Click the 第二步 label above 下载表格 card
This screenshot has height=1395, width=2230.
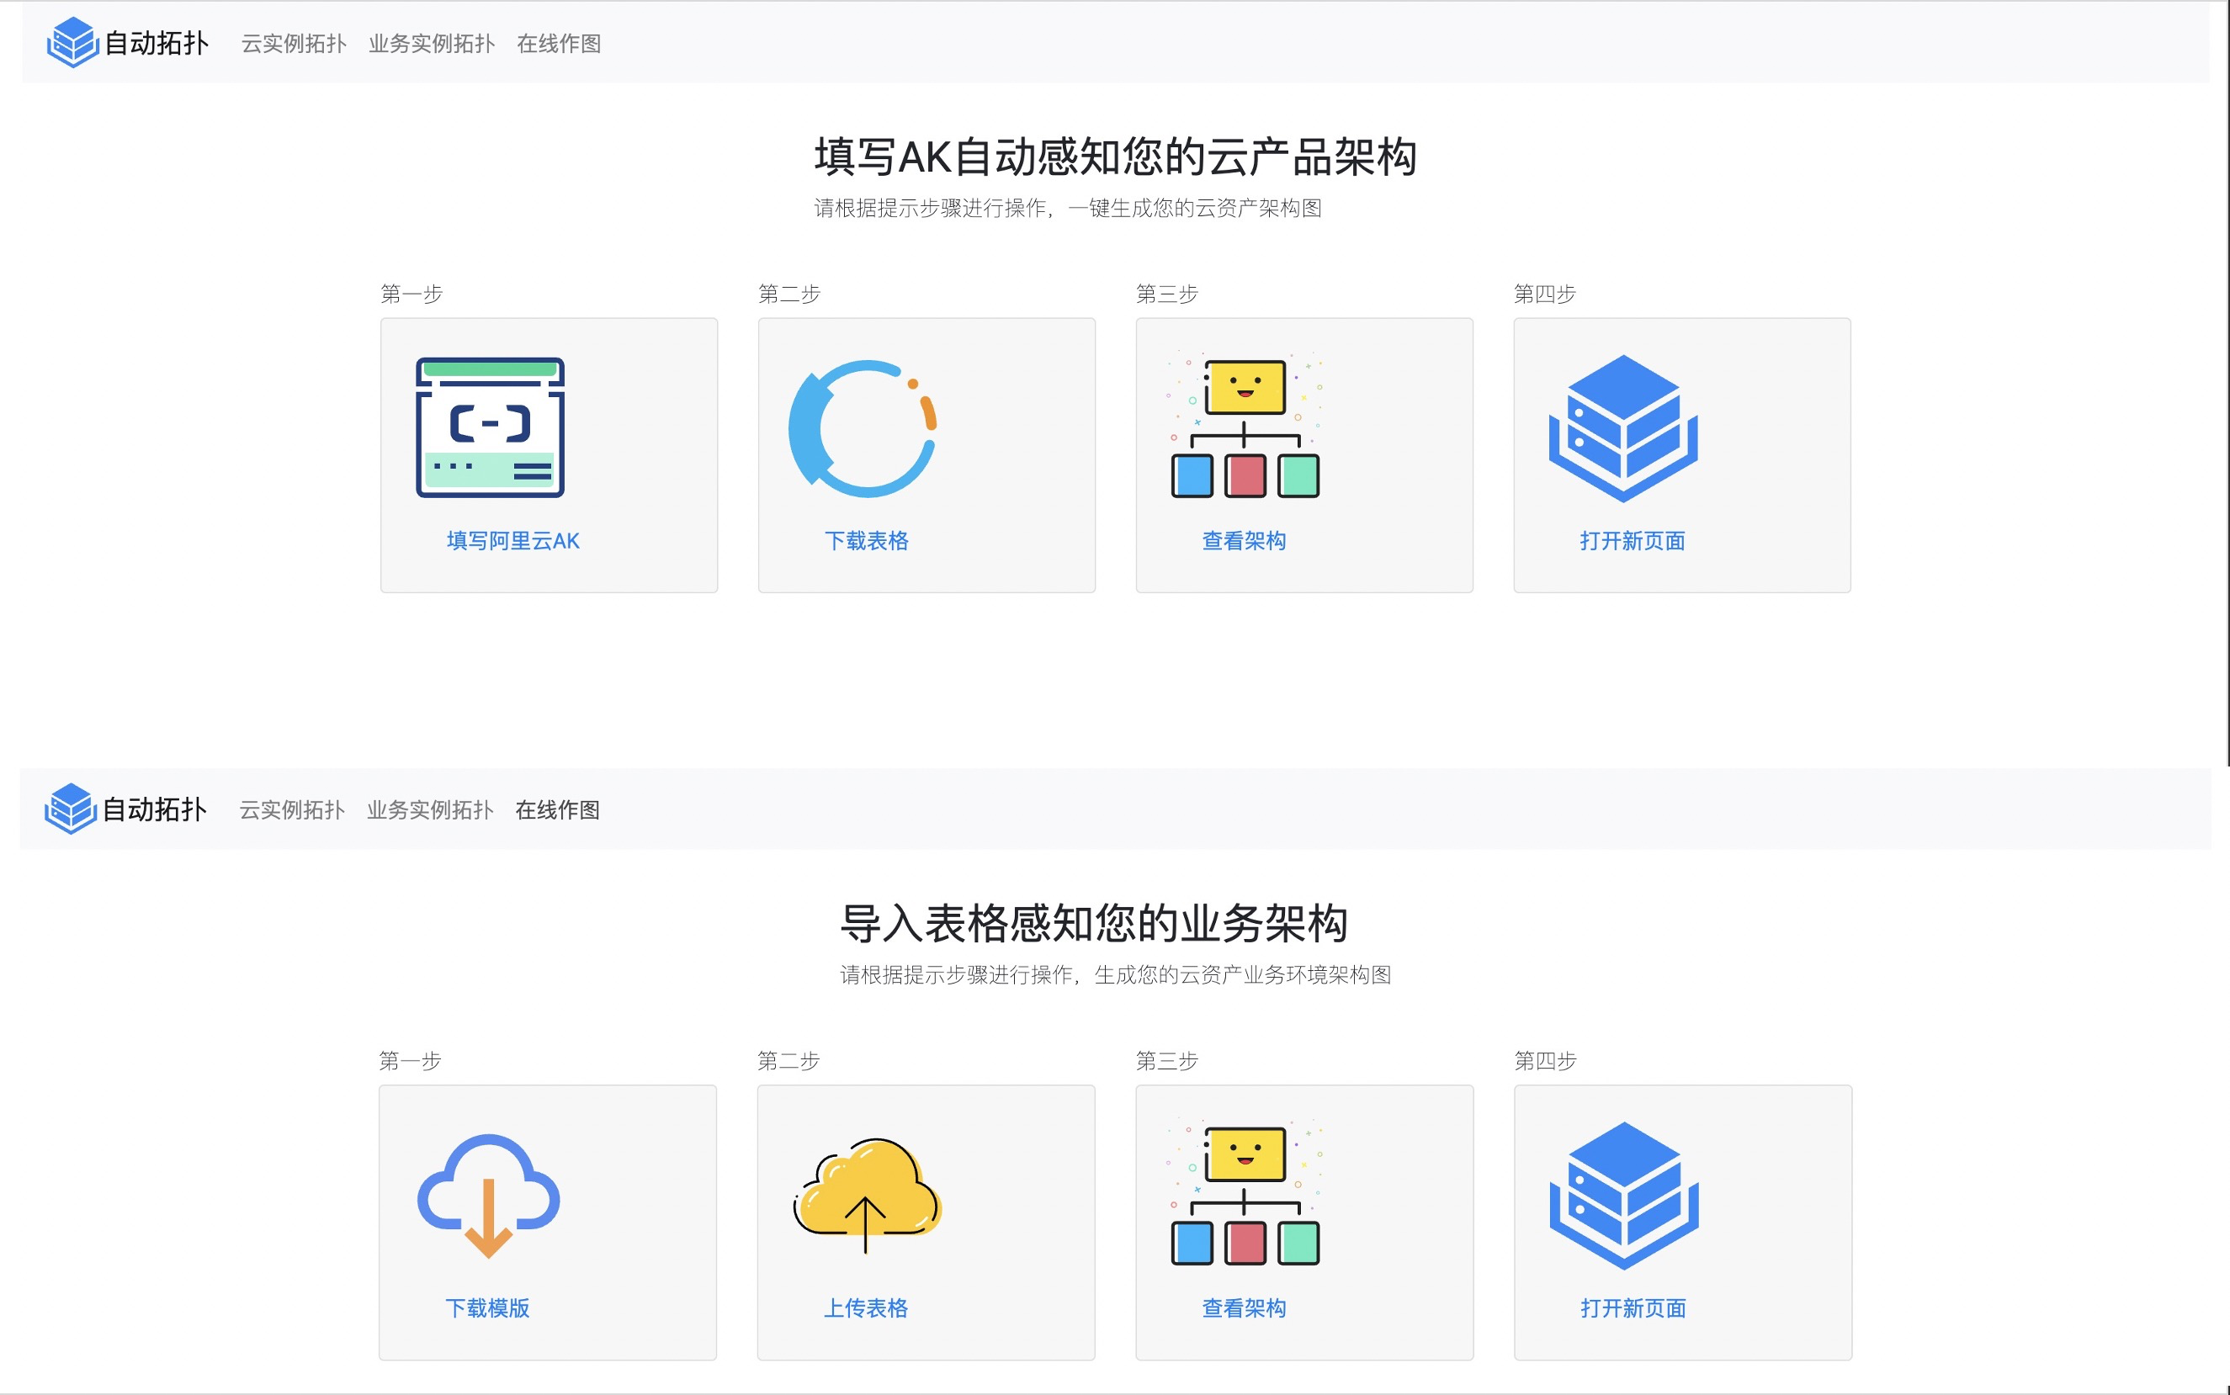click(788, 294)
